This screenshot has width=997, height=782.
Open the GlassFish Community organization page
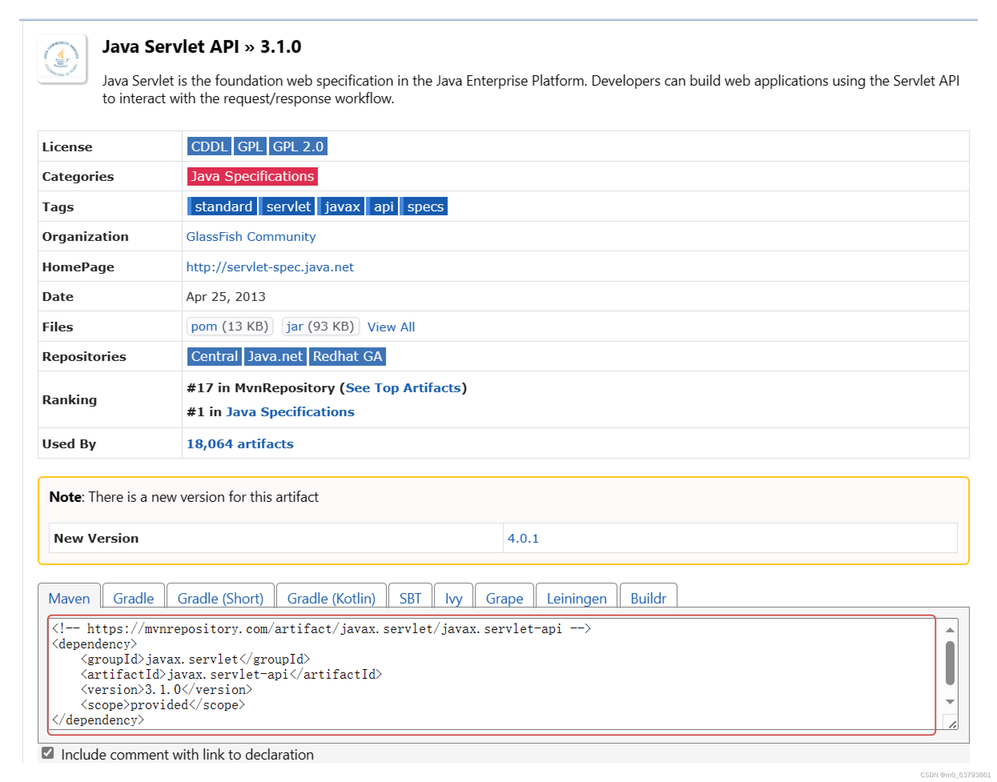pyautogui.click(x=251, y=236)
